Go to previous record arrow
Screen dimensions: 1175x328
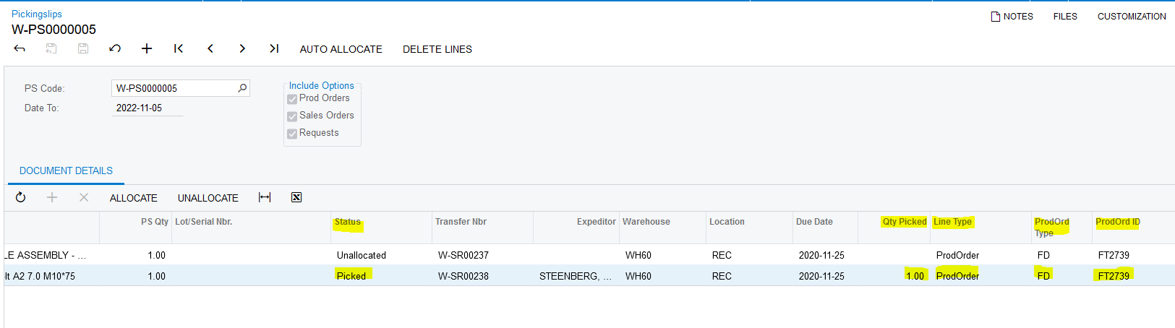tap(210, 48)
